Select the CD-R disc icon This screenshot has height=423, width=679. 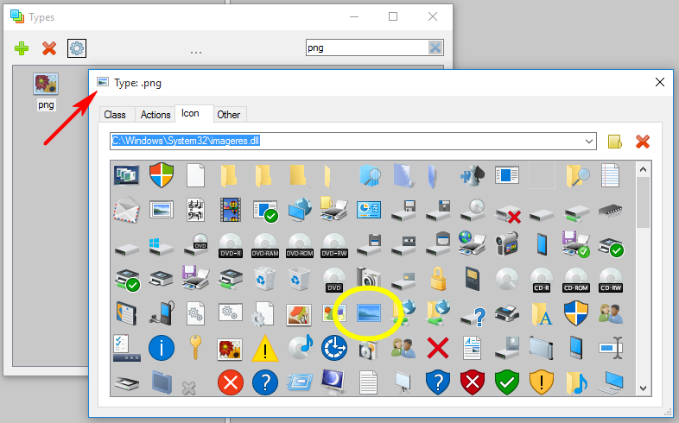(542, 280)
